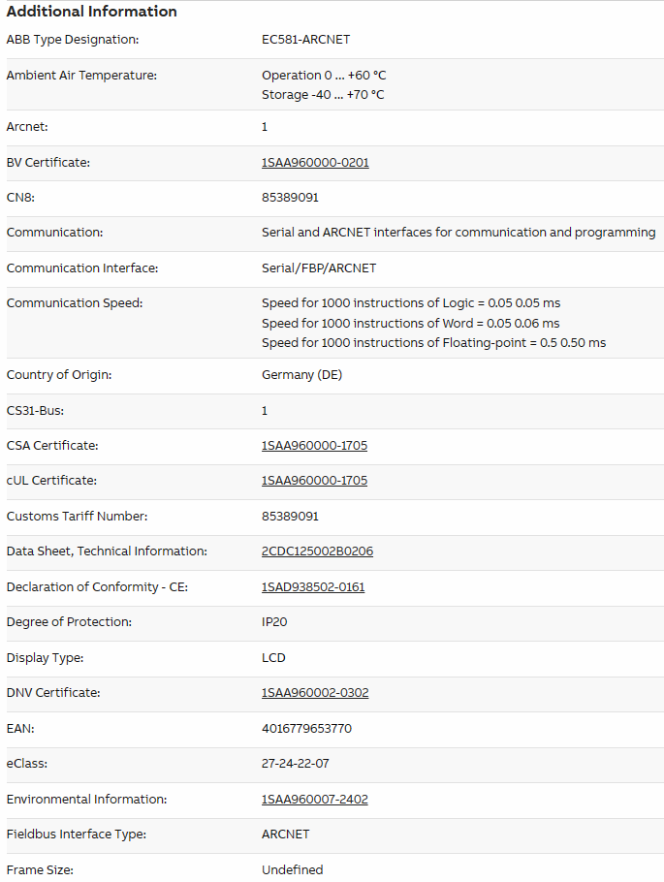Click the DNV Certificate label
Screen dimensions: 664x882
[53, 693]
